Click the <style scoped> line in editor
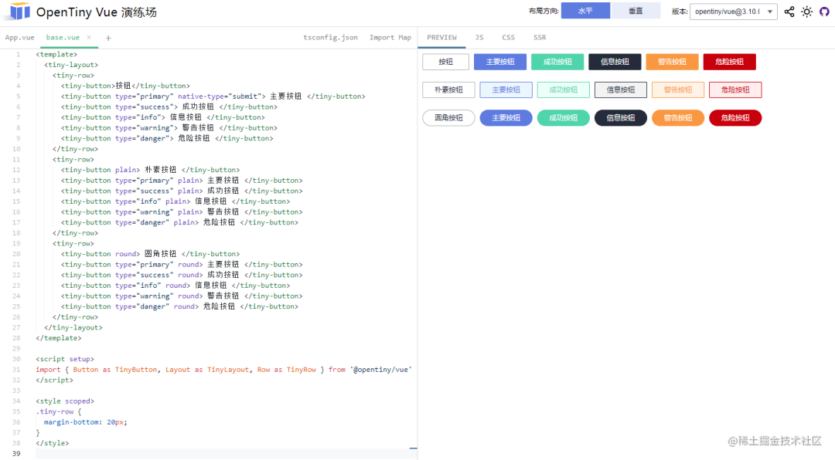This screenshot has height=460, width=835. (x=65, y=401)
